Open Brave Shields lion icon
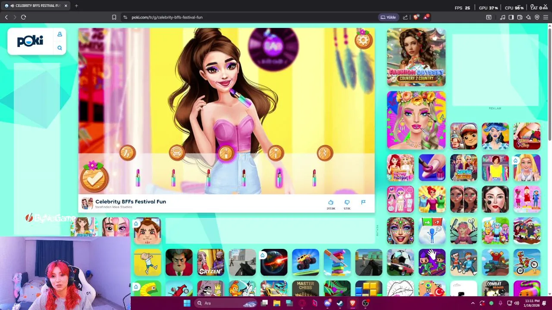Screen dimensions: 552x310 (x=416, y=17)
